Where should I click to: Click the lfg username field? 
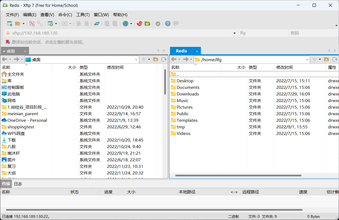pos(263,33)
